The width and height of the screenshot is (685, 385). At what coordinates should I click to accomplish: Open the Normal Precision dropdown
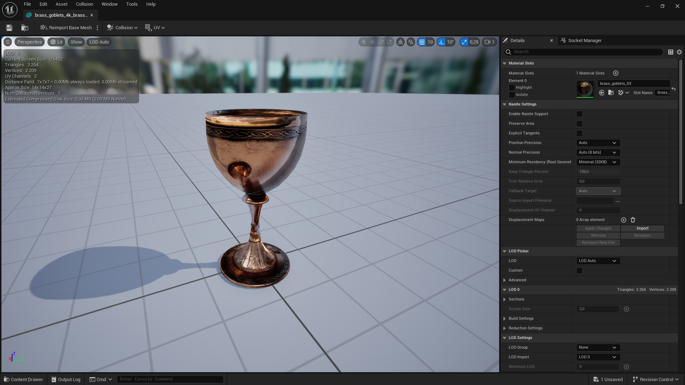pos(598,153)
